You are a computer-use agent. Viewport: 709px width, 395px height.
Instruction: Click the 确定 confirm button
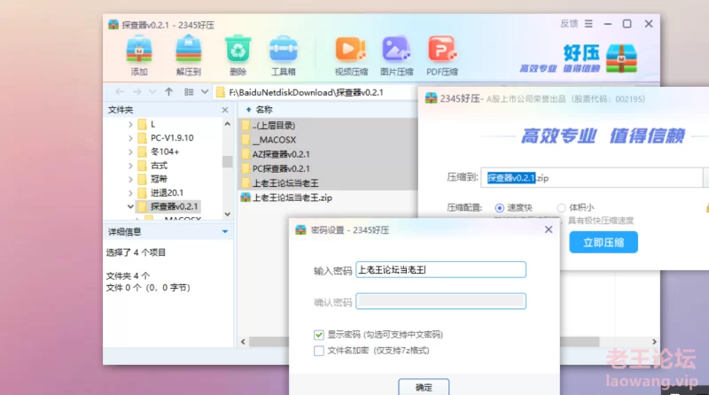[424, 387]
